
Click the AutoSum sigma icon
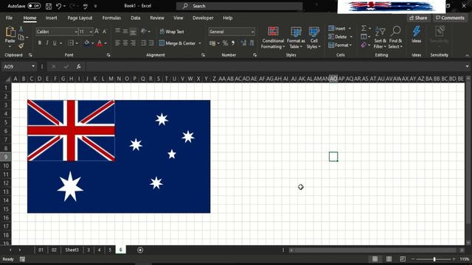coord(364,28)
